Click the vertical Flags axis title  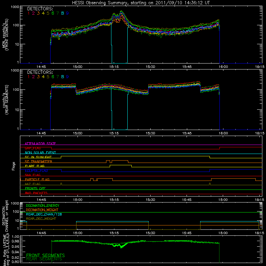[x=14, y=166]
